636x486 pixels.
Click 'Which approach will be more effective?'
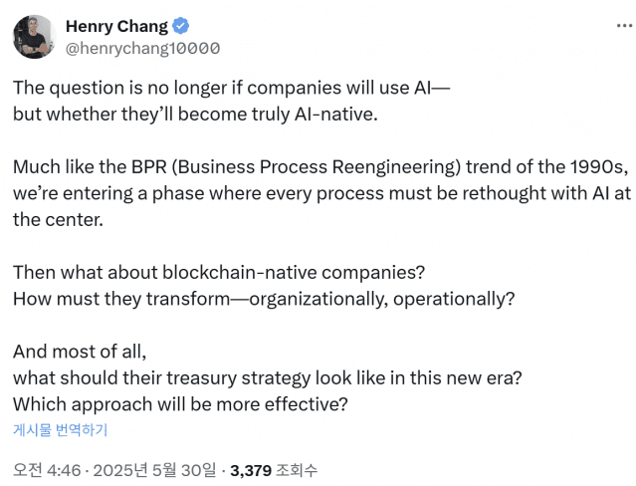180,404
